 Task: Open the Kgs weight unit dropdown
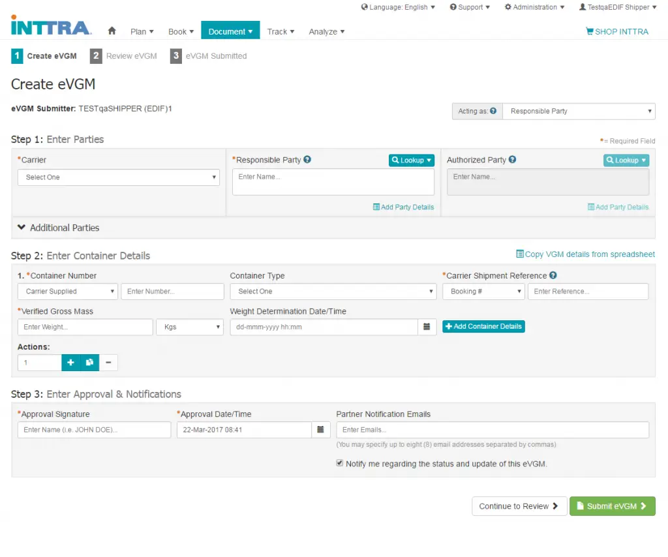pos(190,327)
